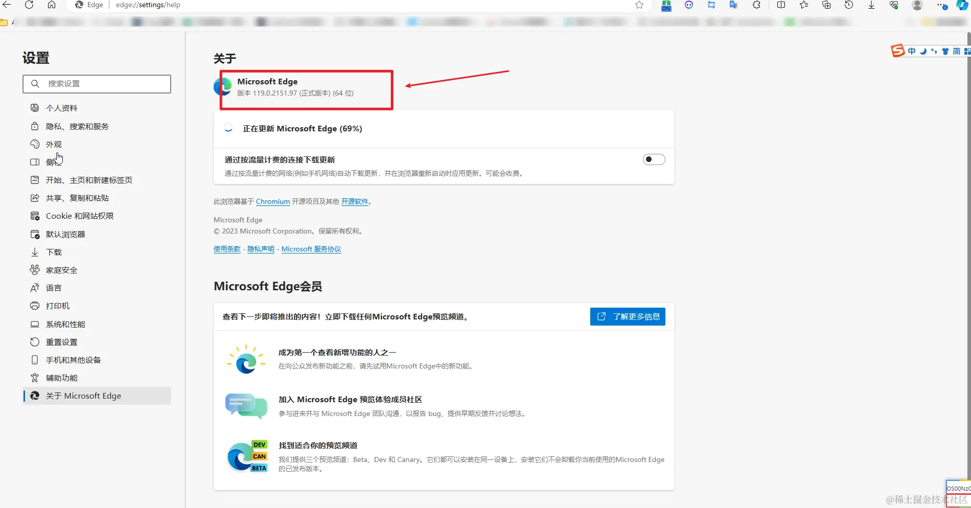Viewport: 971px width, 508px height.
Task: Open the Favorites list icon
Action: [x=804, y=5]
